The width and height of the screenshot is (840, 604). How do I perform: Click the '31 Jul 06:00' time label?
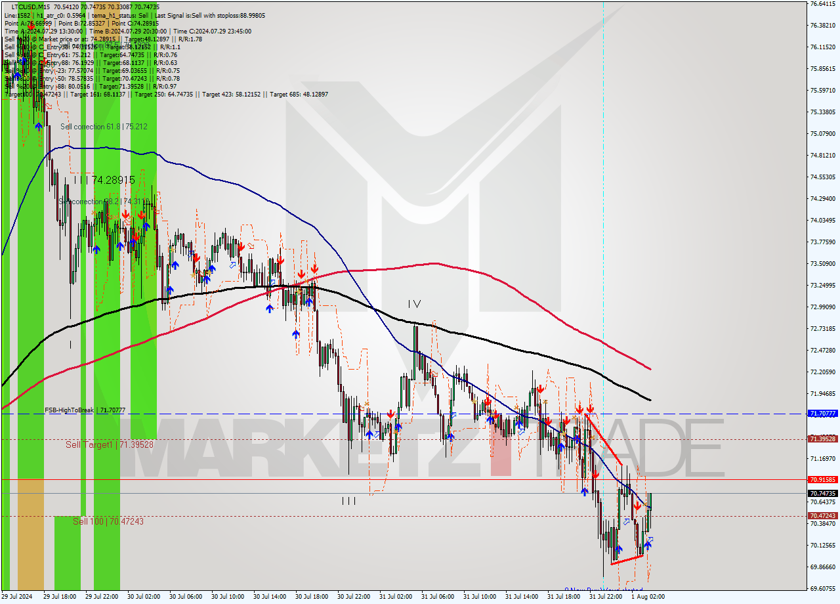pos(438,597)
